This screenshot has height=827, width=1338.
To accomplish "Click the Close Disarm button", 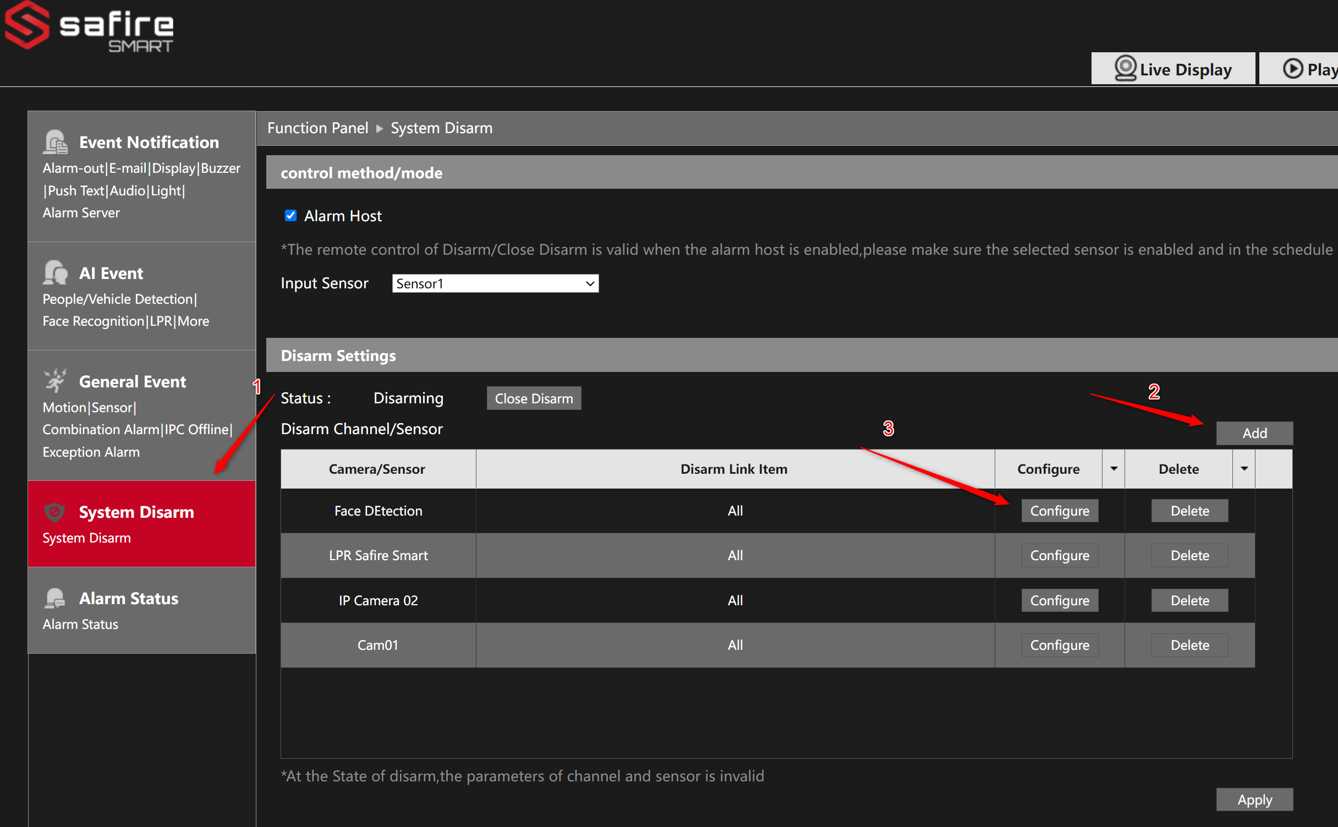I will point(534,398).
